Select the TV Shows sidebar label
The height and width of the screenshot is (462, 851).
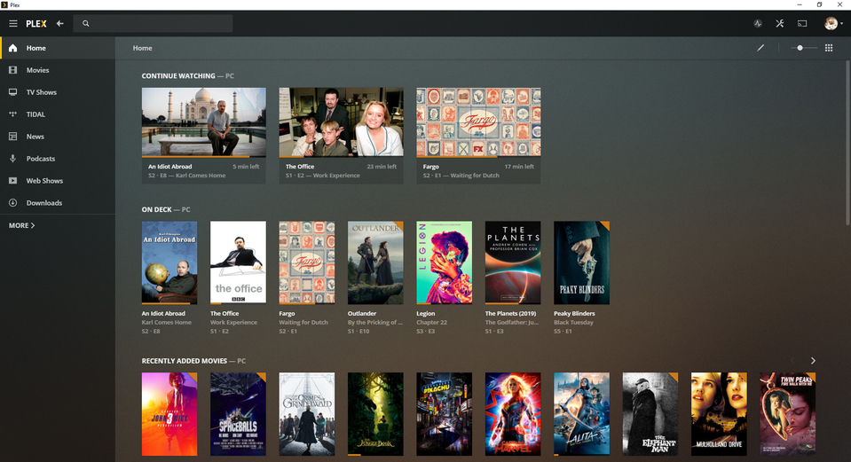(x=41, y=92)
